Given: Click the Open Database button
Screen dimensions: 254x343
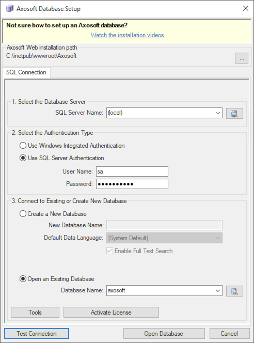Looking at the screenshot, I should (164, 333).
